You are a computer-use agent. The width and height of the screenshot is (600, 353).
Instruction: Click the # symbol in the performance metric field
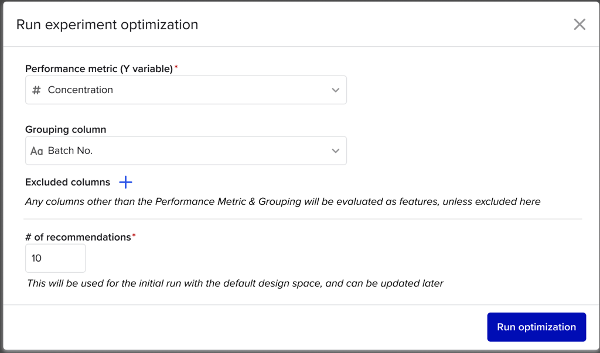36,90
